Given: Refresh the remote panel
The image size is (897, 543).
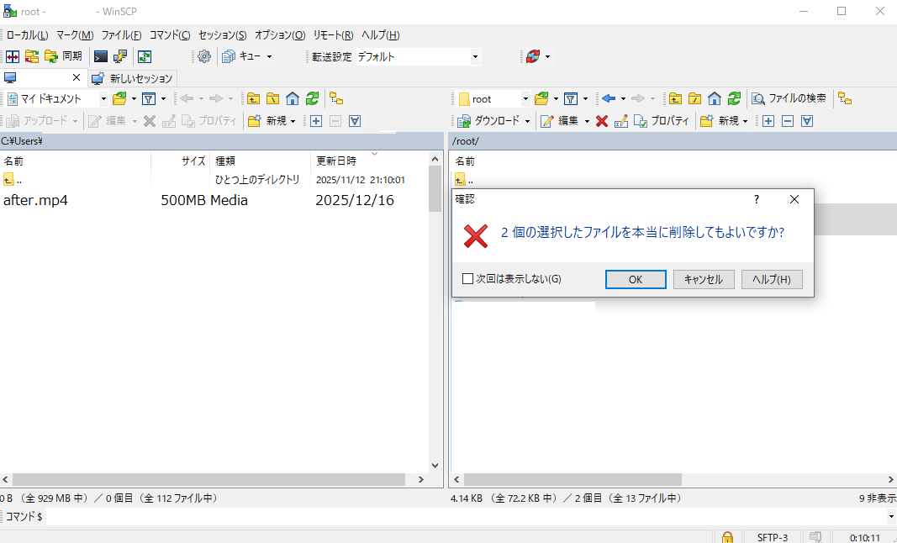Looking at the screenshot, I should 734,99.
